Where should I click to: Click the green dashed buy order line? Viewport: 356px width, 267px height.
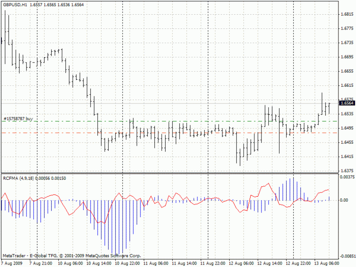(142, 121)
